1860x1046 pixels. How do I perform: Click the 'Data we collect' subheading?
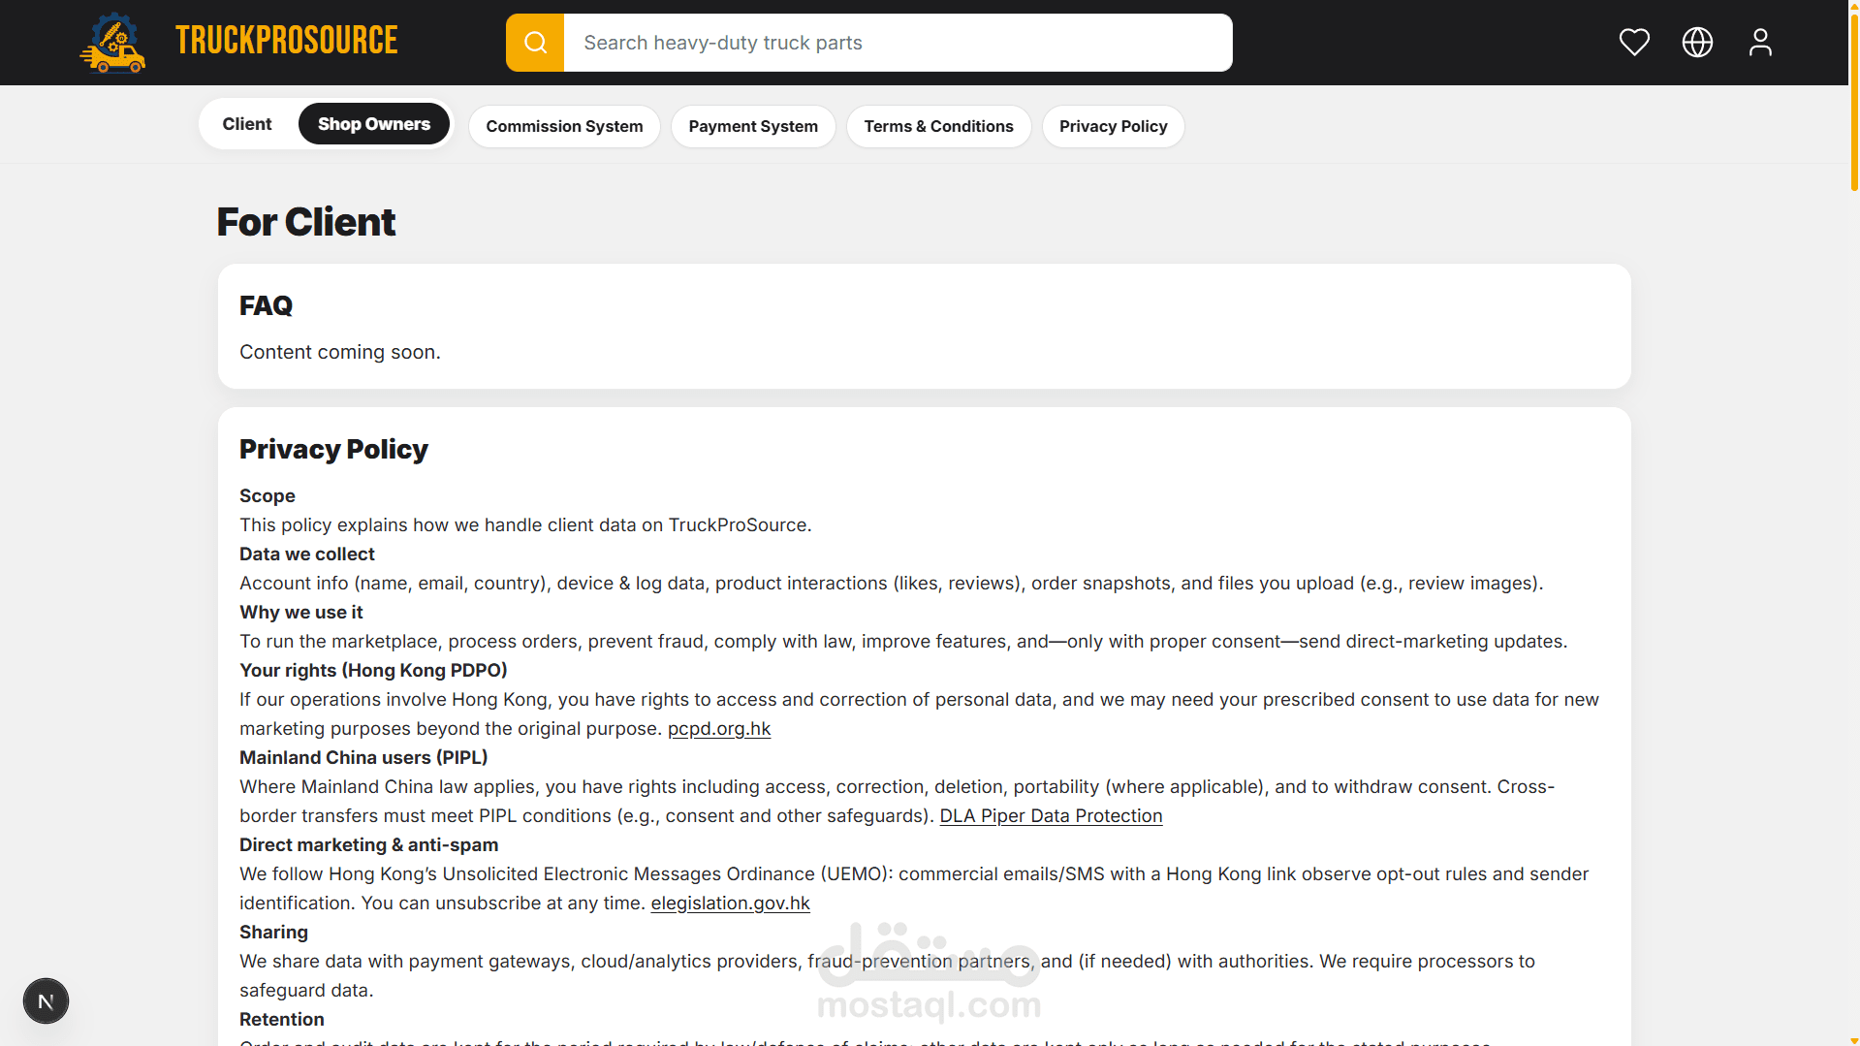pyautogui.click(x=307, y=555)
